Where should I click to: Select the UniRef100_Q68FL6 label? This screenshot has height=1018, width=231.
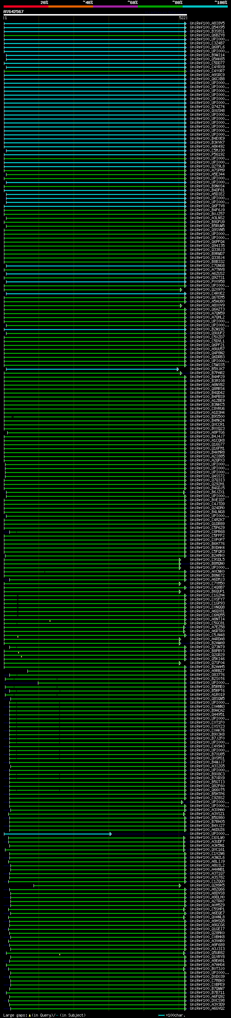click(x=207, y=47)
